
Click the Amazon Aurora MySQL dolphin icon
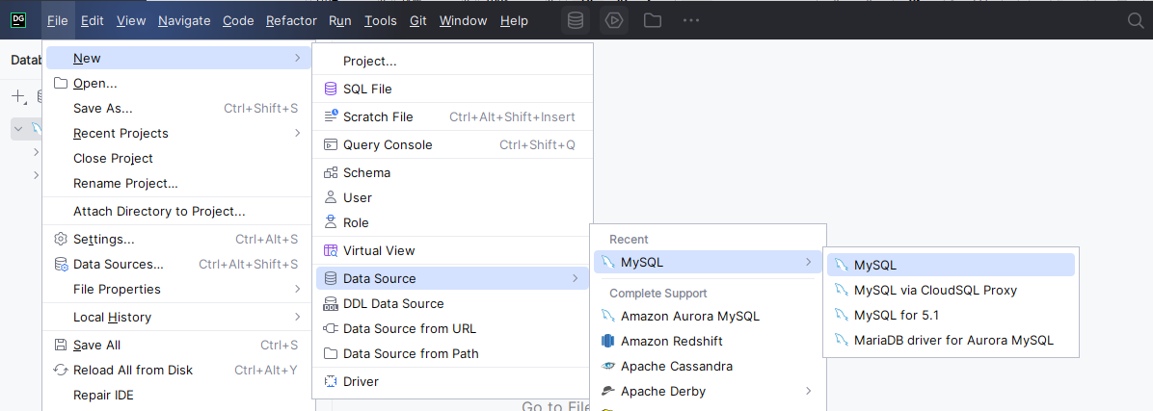(607, 317)
